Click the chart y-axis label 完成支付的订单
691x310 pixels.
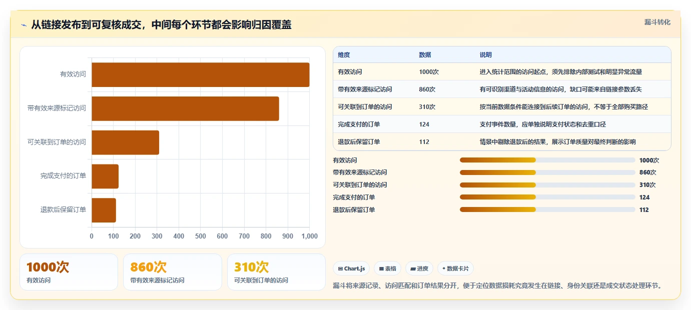(64, 176)
